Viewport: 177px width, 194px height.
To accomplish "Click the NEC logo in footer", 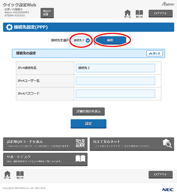I will (168, 190).
